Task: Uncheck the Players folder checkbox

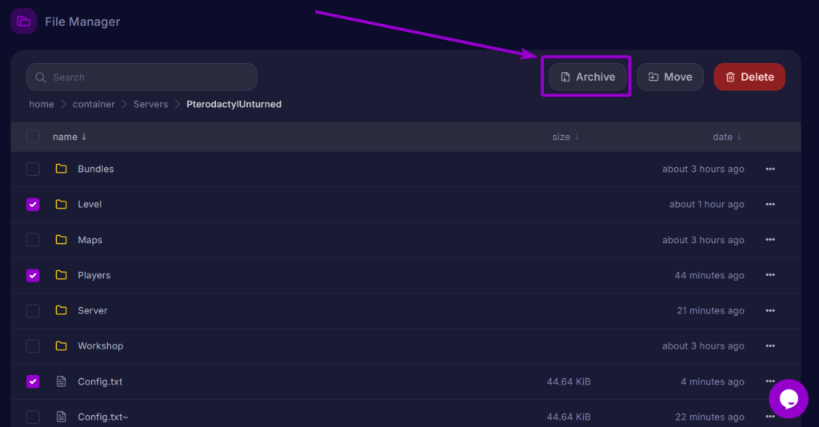Action: 33,275
